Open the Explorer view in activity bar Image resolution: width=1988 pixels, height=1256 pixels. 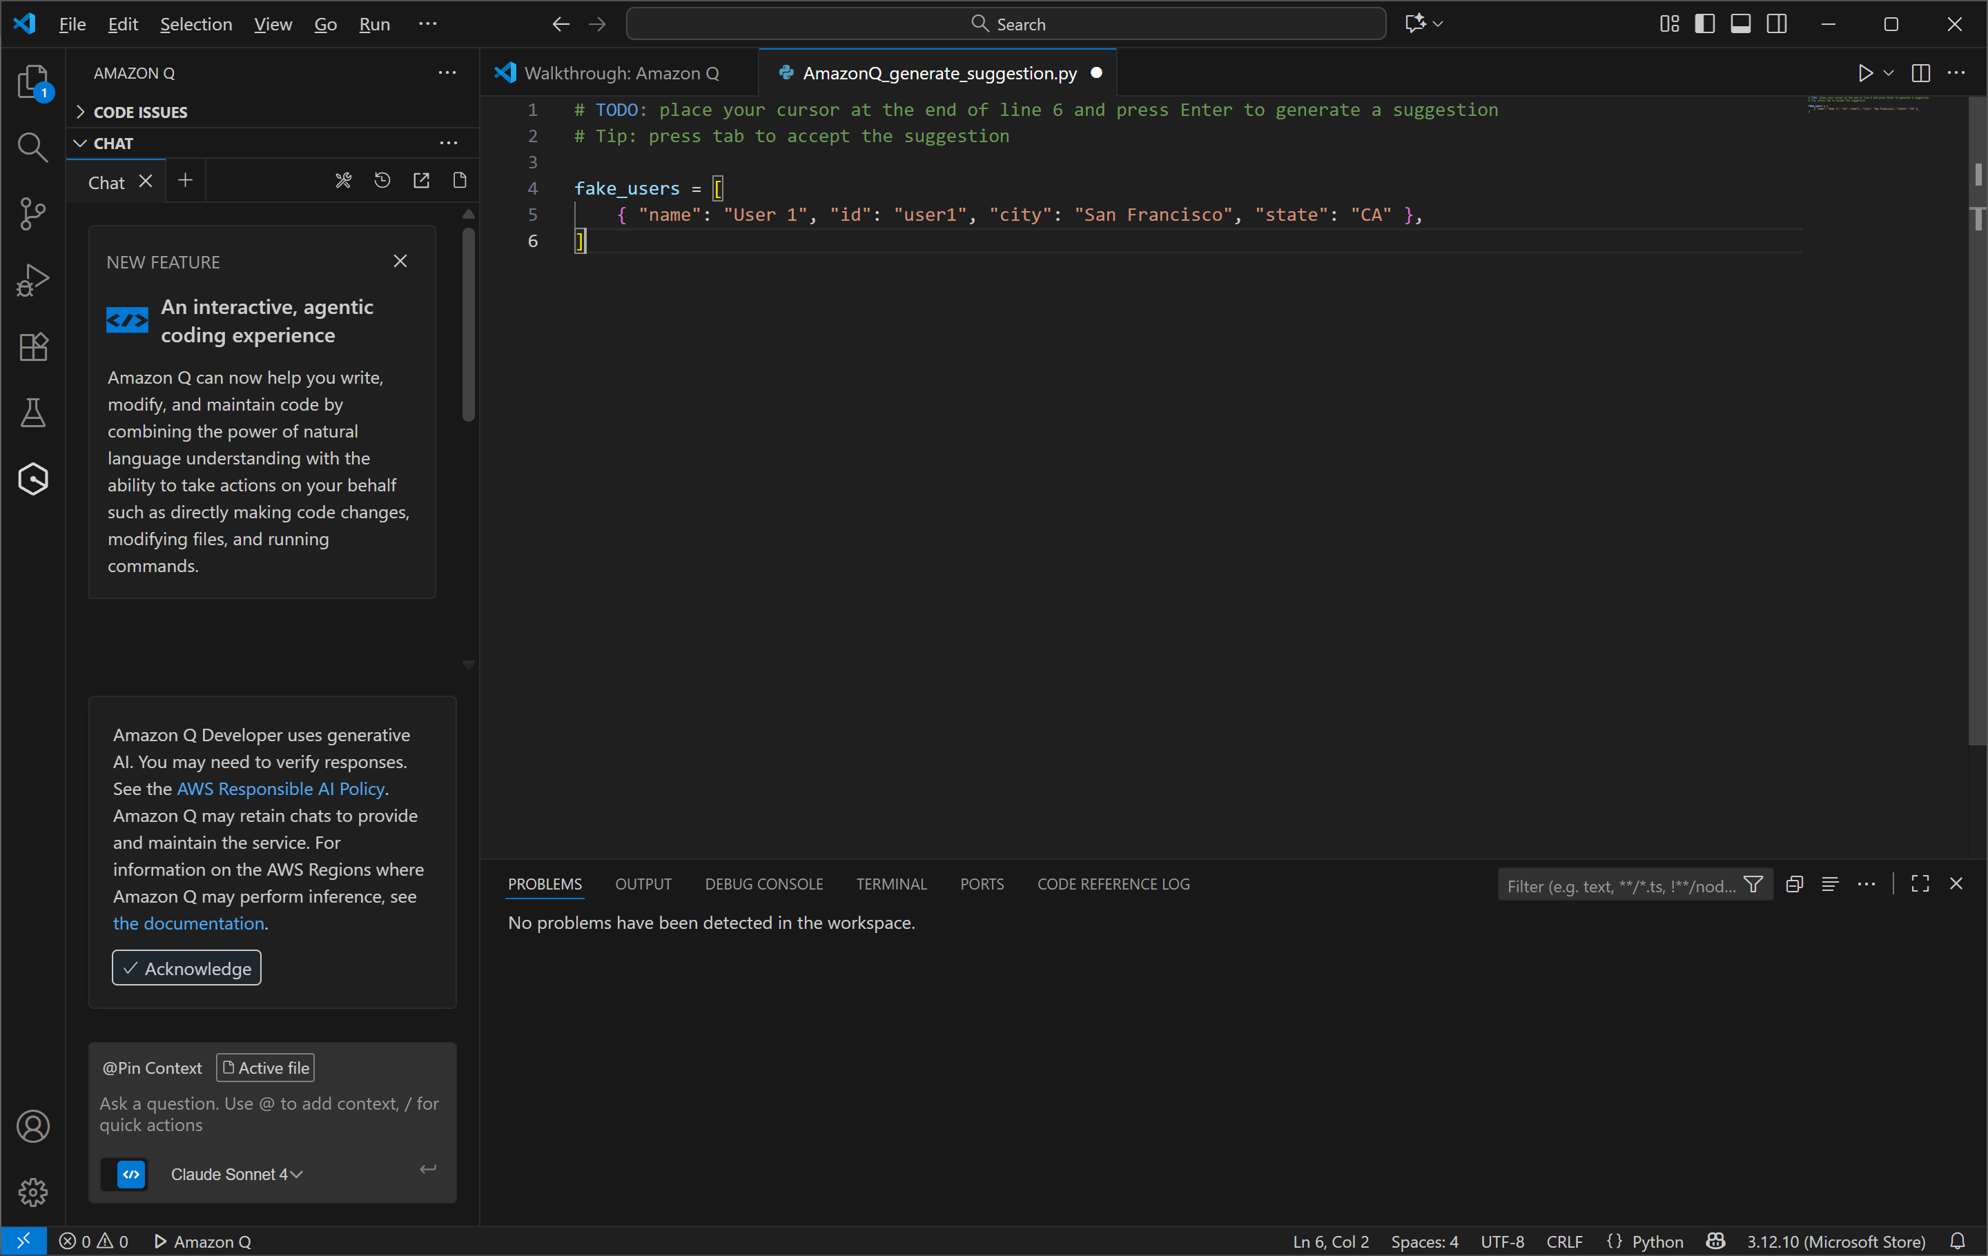pos(33,83)
